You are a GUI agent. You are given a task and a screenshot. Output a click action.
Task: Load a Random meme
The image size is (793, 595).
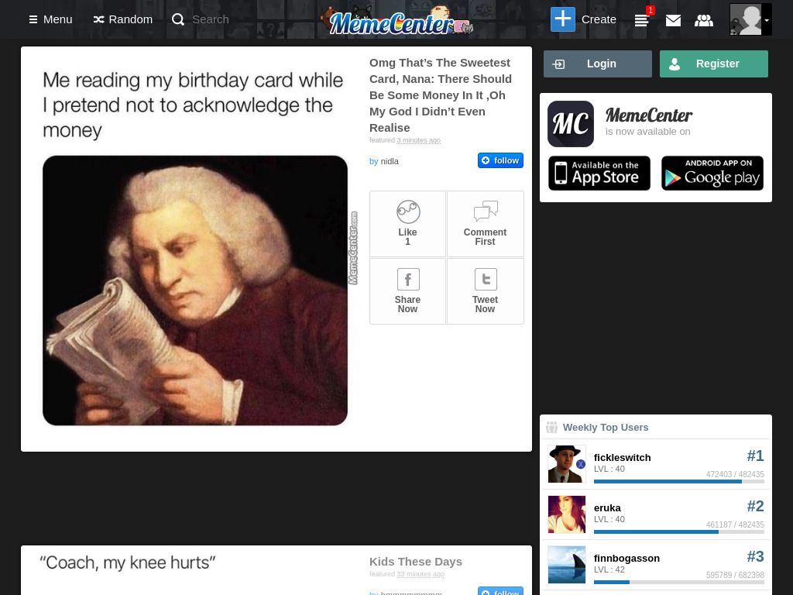(123, 19)
